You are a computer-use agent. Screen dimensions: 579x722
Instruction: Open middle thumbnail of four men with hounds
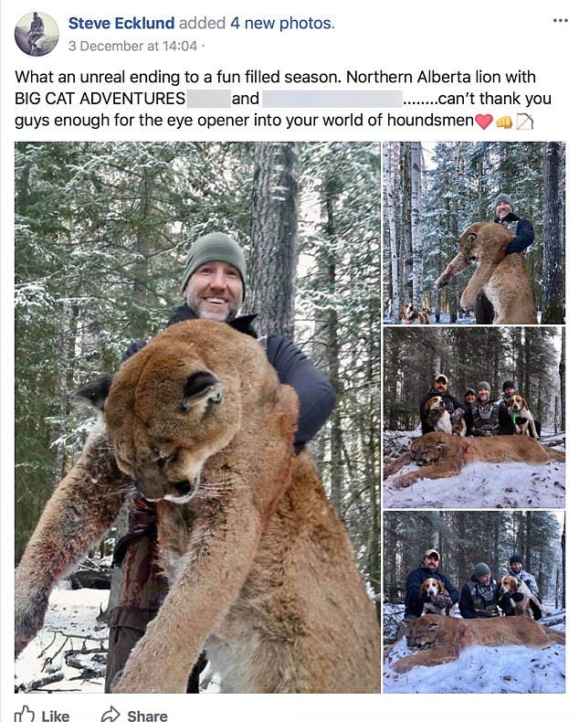[474, 418]
